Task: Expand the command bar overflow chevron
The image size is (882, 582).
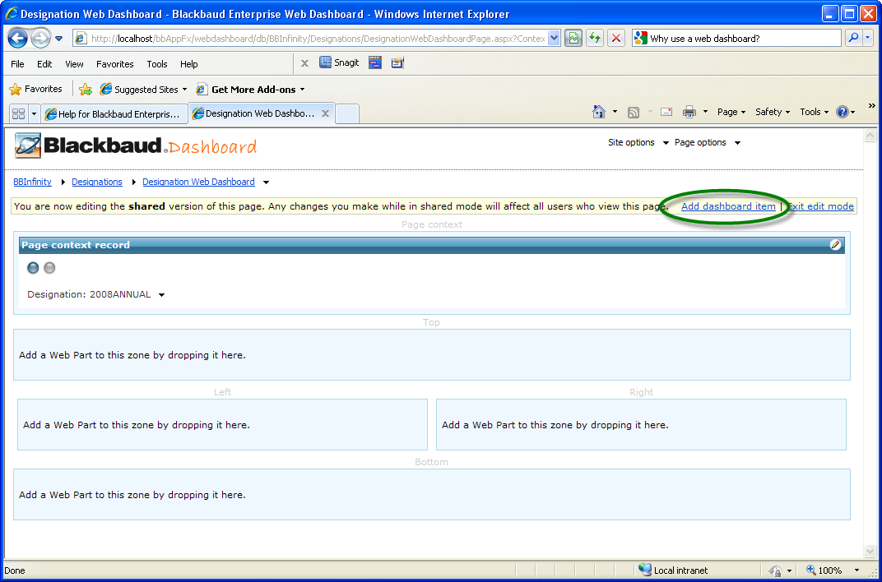Action: coord(872,105)
